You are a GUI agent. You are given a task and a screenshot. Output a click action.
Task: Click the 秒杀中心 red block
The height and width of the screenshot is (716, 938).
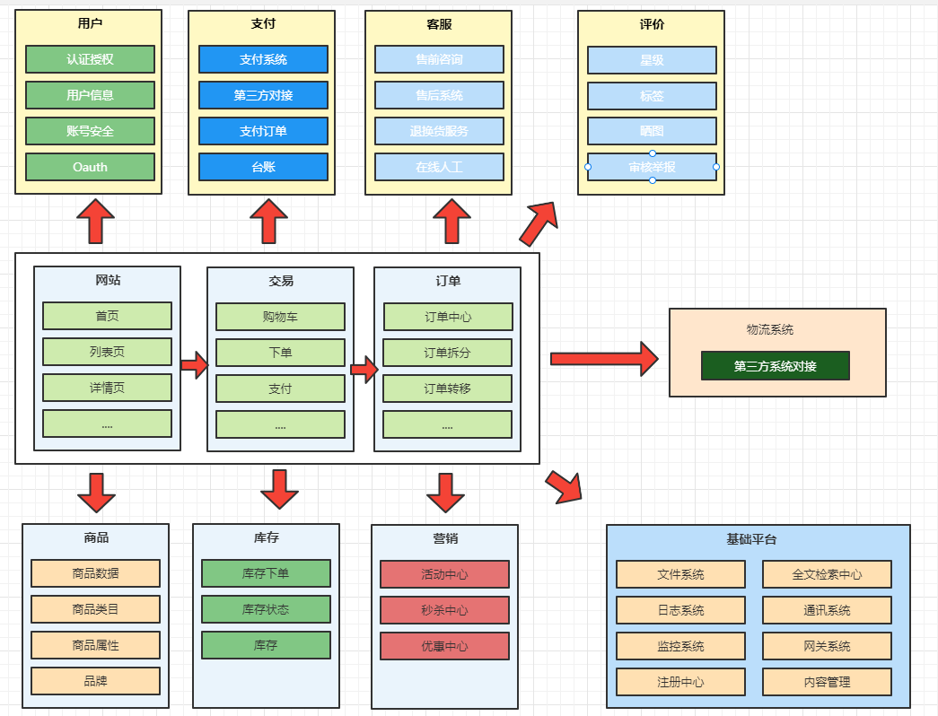pos(444,610)
